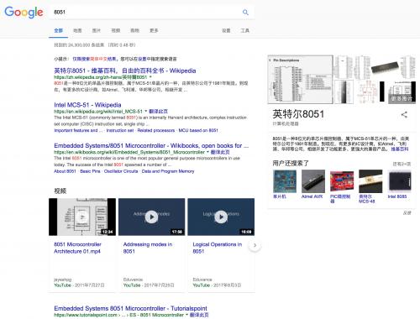Click the Google logo
Viewport: 420px width, 319px height.
pyautogui.click(x=24, y=13)
